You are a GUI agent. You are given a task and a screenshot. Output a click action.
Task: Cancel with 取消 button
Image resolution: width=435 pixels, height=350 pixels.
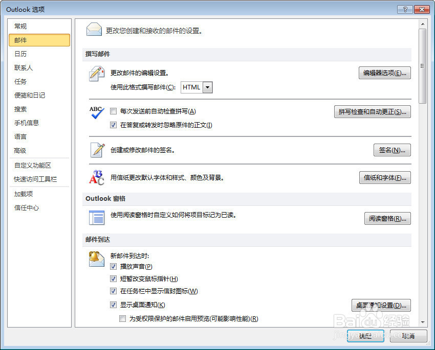tap(408, 336)
